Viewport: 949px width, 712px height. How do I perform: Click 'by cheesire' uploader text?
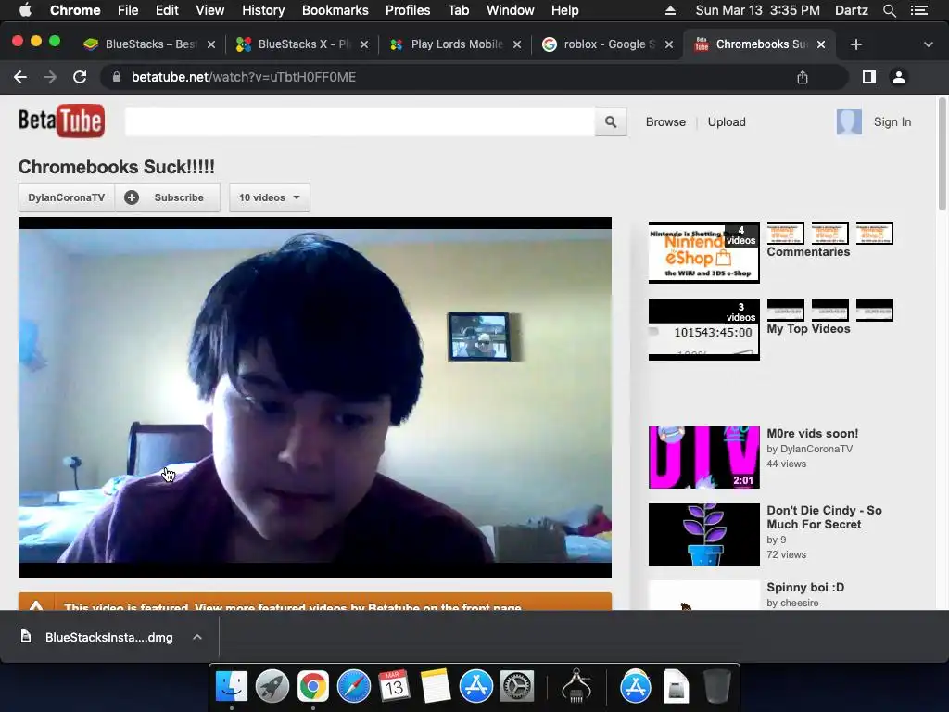[x=792, y=603]
